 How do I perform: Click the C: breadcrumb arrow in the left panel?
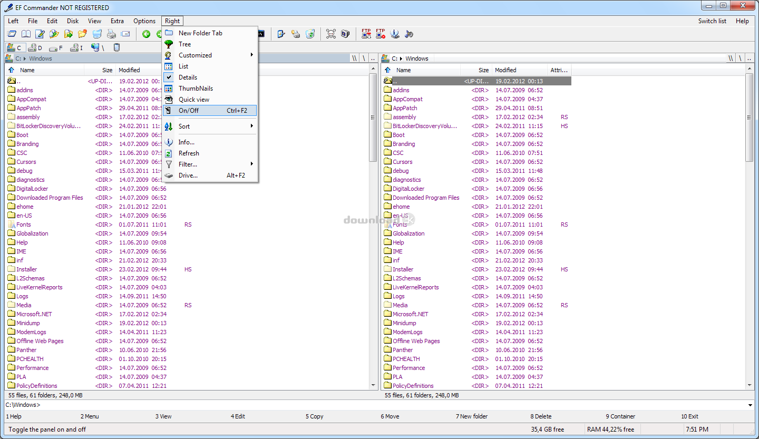(x=24, y=58)
